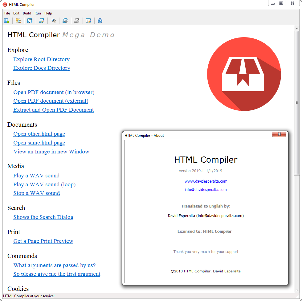The image size is (302, 301).
Task: Click Open same.html page link
Action: pyautogui.click(x=39, y=143)
